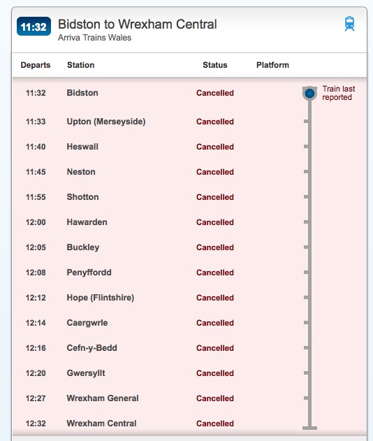Select the blue train position marker
Image resolution: width=373 pixels, height=441 pixels.
pos(309,93)
